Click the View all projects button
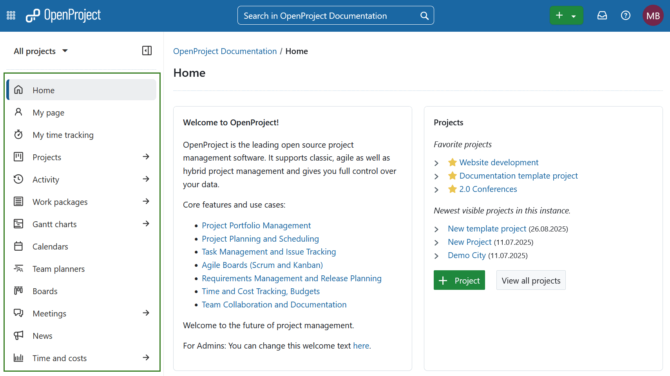Image resolution: width=670 pixels, height=376 pixels. pos(531,280)
